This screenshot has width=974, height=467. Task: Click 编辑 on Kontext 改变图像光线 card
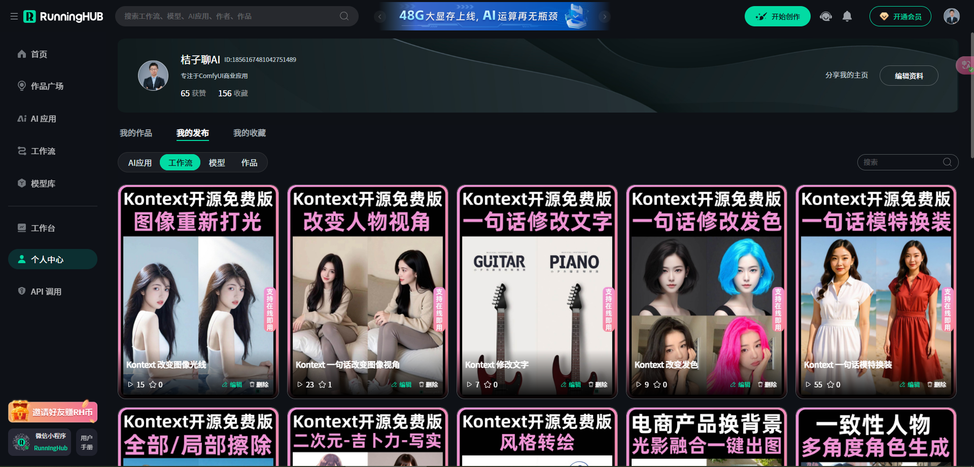pyautogui.click(x=232, y=384)
